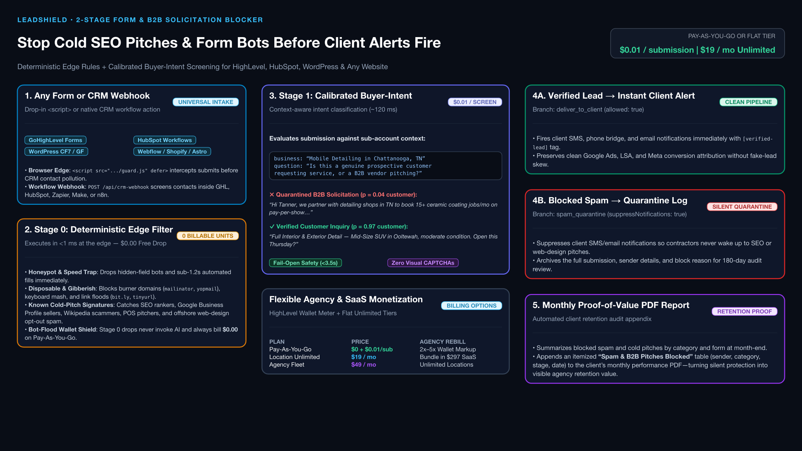This screenshot has width=802, height=451.
Task: Click the SILENT QUARANTINE badge
Action: [x=742, y=207]
